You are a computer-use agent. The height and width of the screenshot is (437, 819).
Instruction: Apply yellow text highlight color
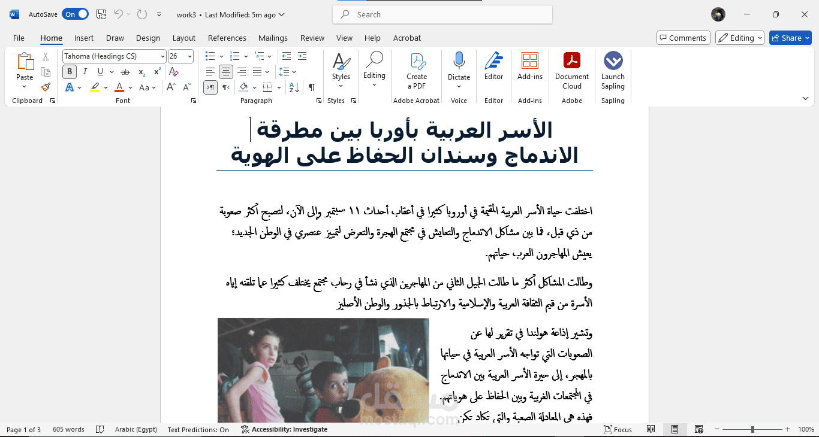95,87
